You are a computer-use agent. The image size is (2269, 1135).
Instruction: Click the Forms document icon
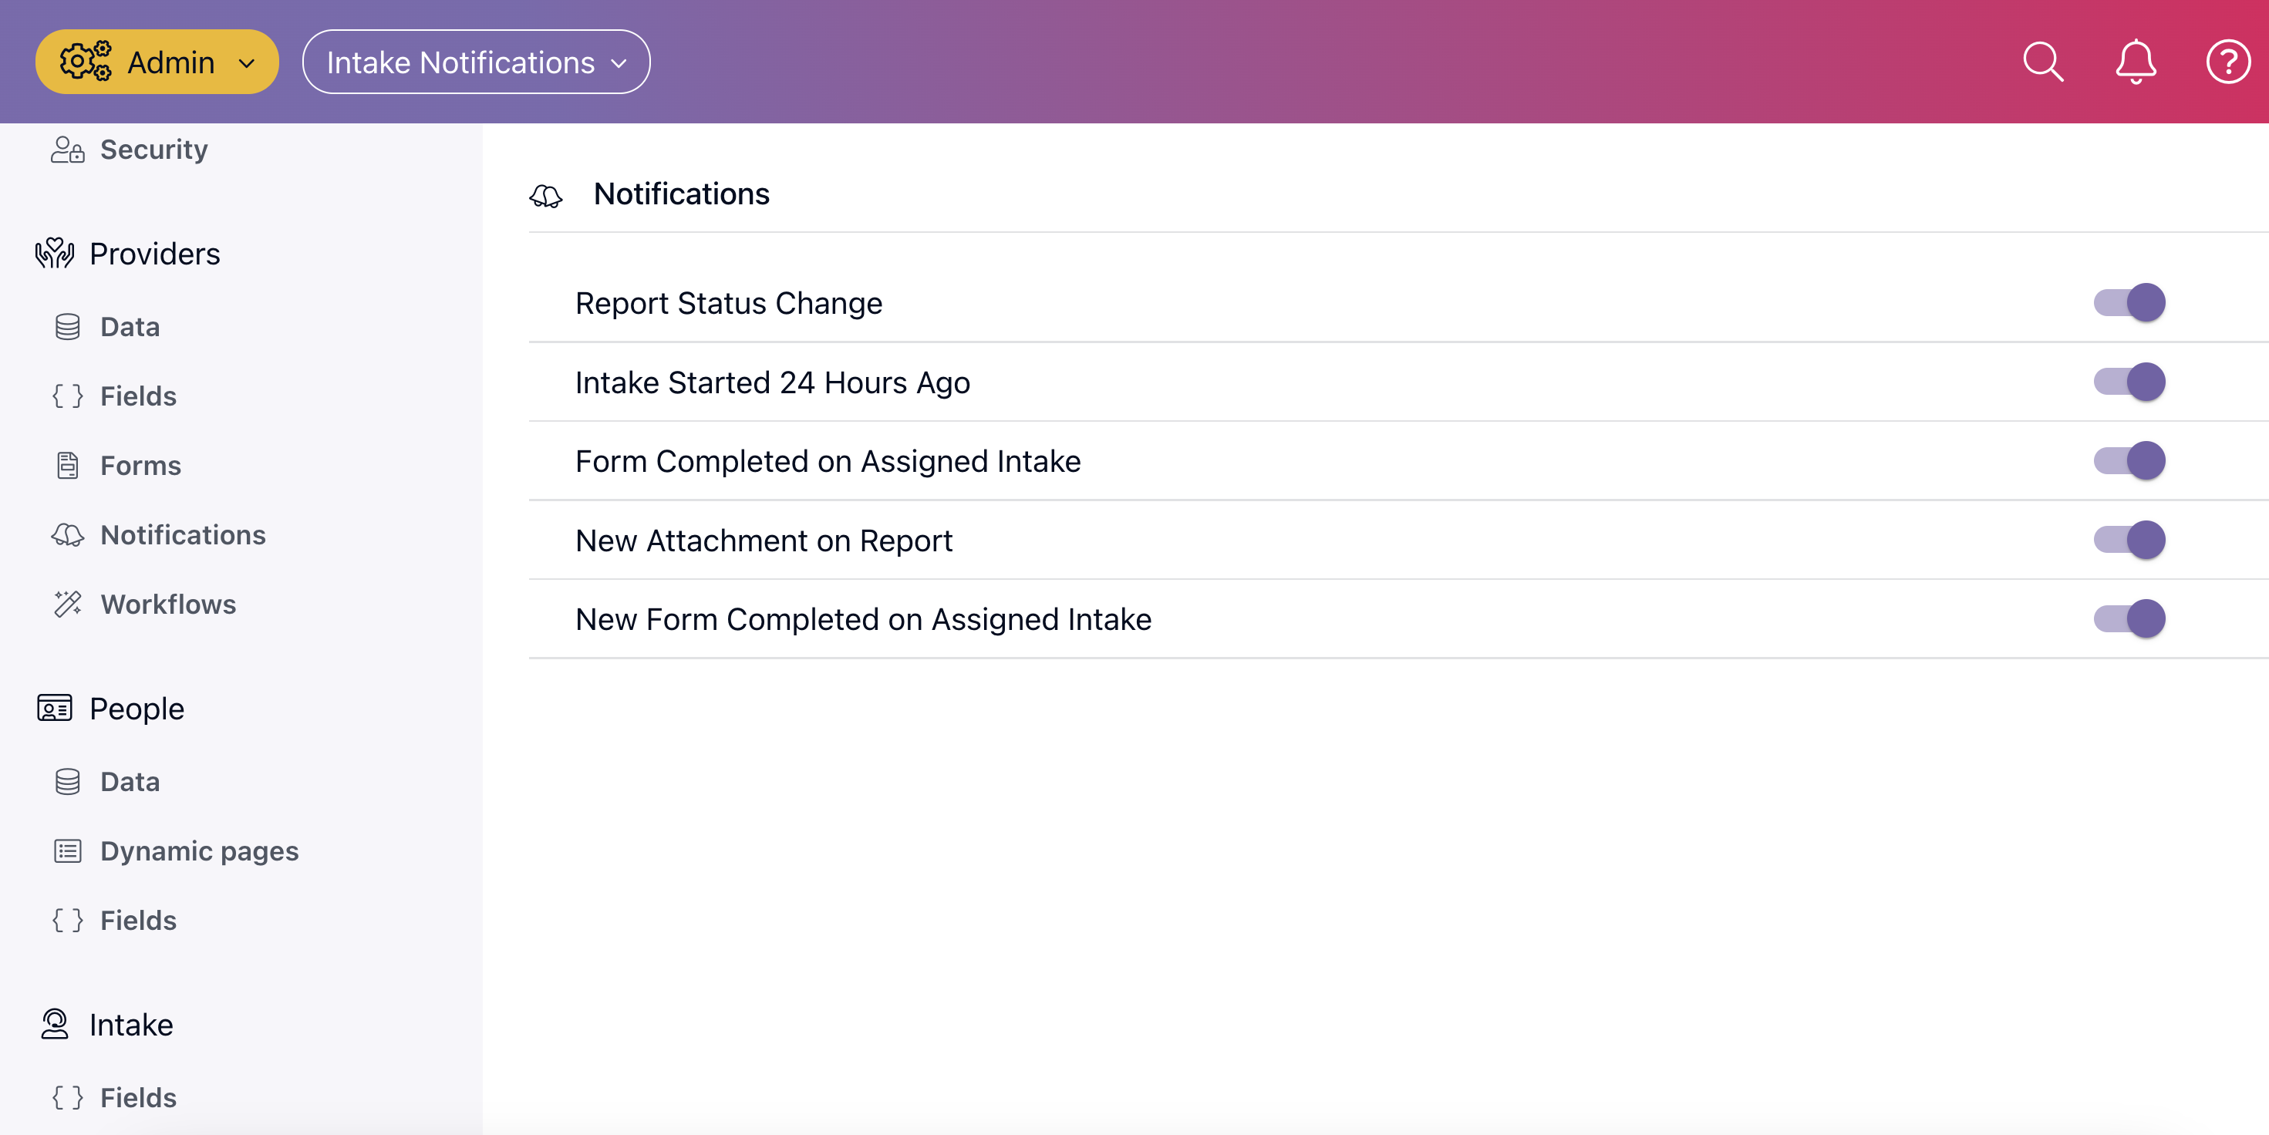pyautogui.click(x=67, y=465)
